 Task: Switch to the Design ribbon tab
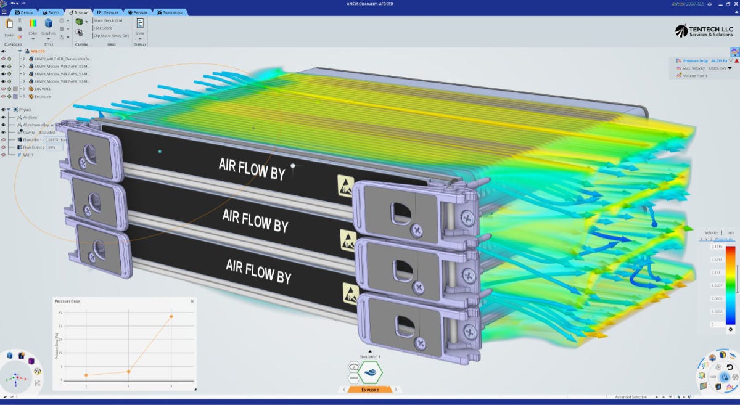pyautogui.click(x=23, y=12)
